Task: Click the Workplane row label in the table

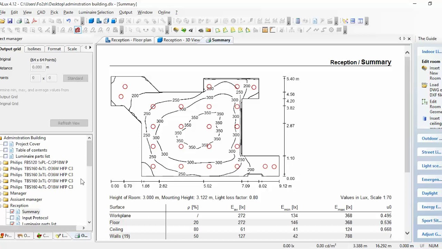Action: 120,216
